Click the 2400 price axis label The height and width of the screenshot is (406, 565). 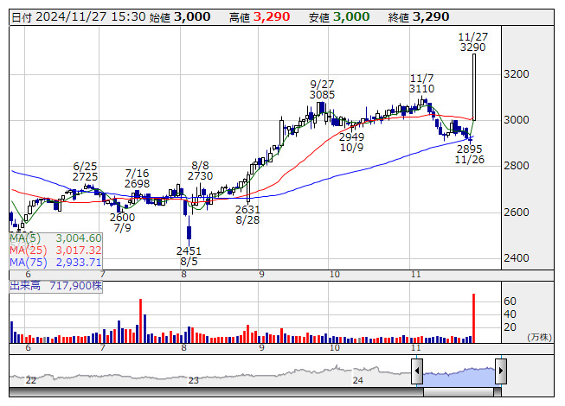click(x=517, y=257)
